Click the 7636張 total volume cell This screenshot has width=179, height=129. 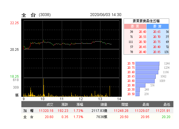coord(102,117)
